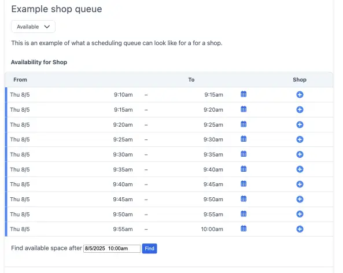Click the 'Find available space after' label
The height and width of the screenshot is (273, 343).
pos(46,248)
